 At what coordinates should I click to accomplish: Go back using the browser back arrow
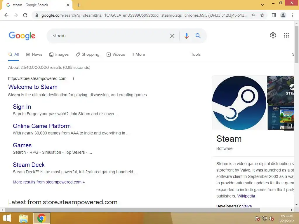tap(6, 15)
